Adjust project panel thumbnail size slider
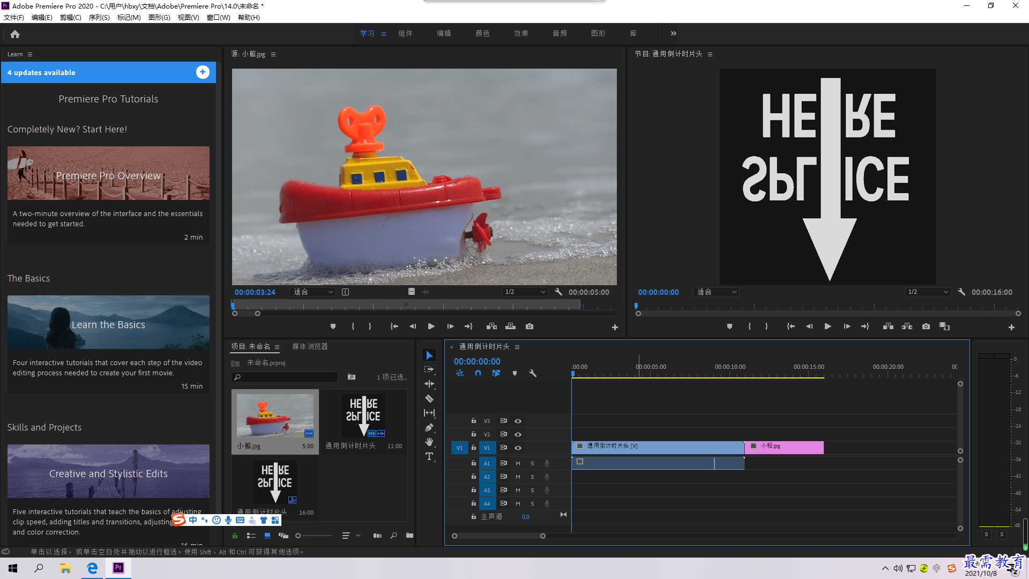The width and height of the screenshot is (1029, 579). pyautogui.click(x=298, y=536)
